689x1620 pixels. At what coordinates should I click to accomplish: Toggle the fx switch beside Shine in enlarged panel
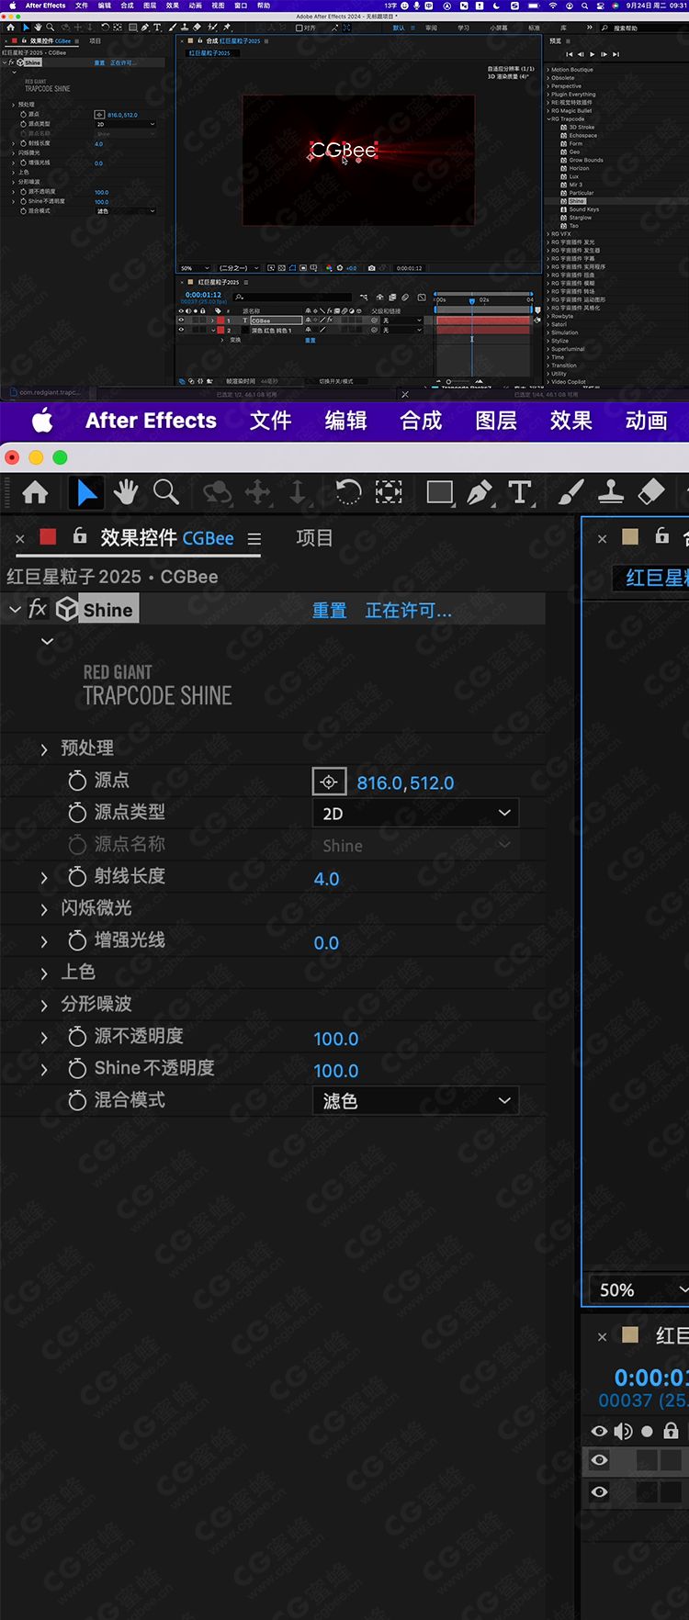pos(38,608)
